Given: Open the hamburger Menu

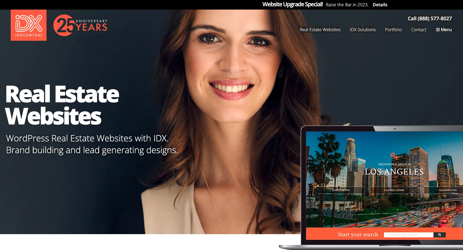Looking at the screenshot, I should click(444, 30).
